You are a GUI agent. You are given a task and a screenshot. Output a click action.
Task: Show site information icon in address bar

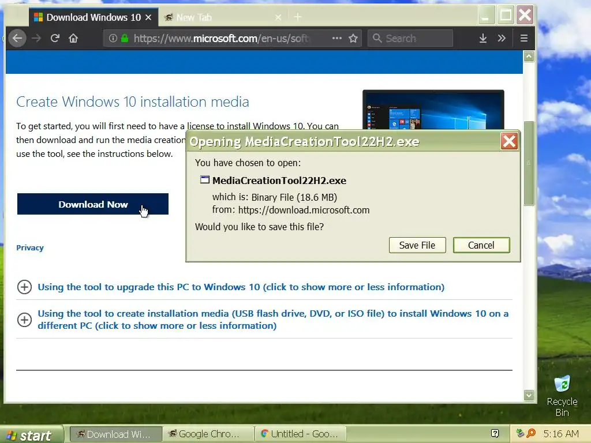[113, 38]
